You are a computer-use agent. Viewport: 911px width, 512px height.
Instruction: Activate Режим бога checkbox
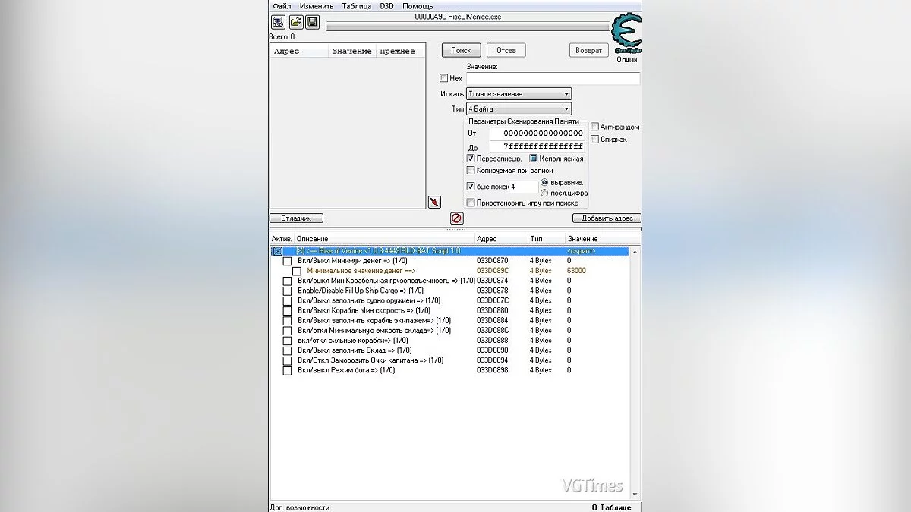(x=287, y=370)
